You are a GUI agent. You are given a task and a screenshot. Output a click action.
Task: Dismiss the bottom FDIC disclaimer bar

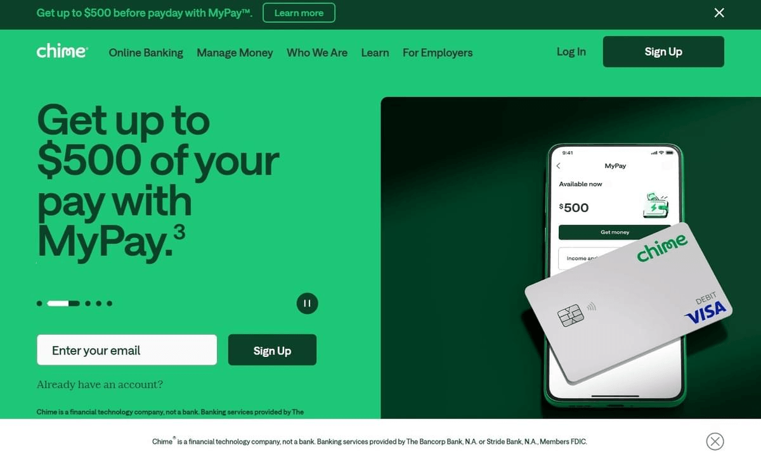pos(715,441)
